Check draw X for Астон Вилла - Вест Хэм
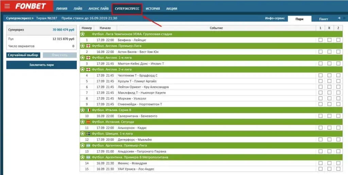The width and height of the screenshot is (348, 175). [x=329, y=52]
